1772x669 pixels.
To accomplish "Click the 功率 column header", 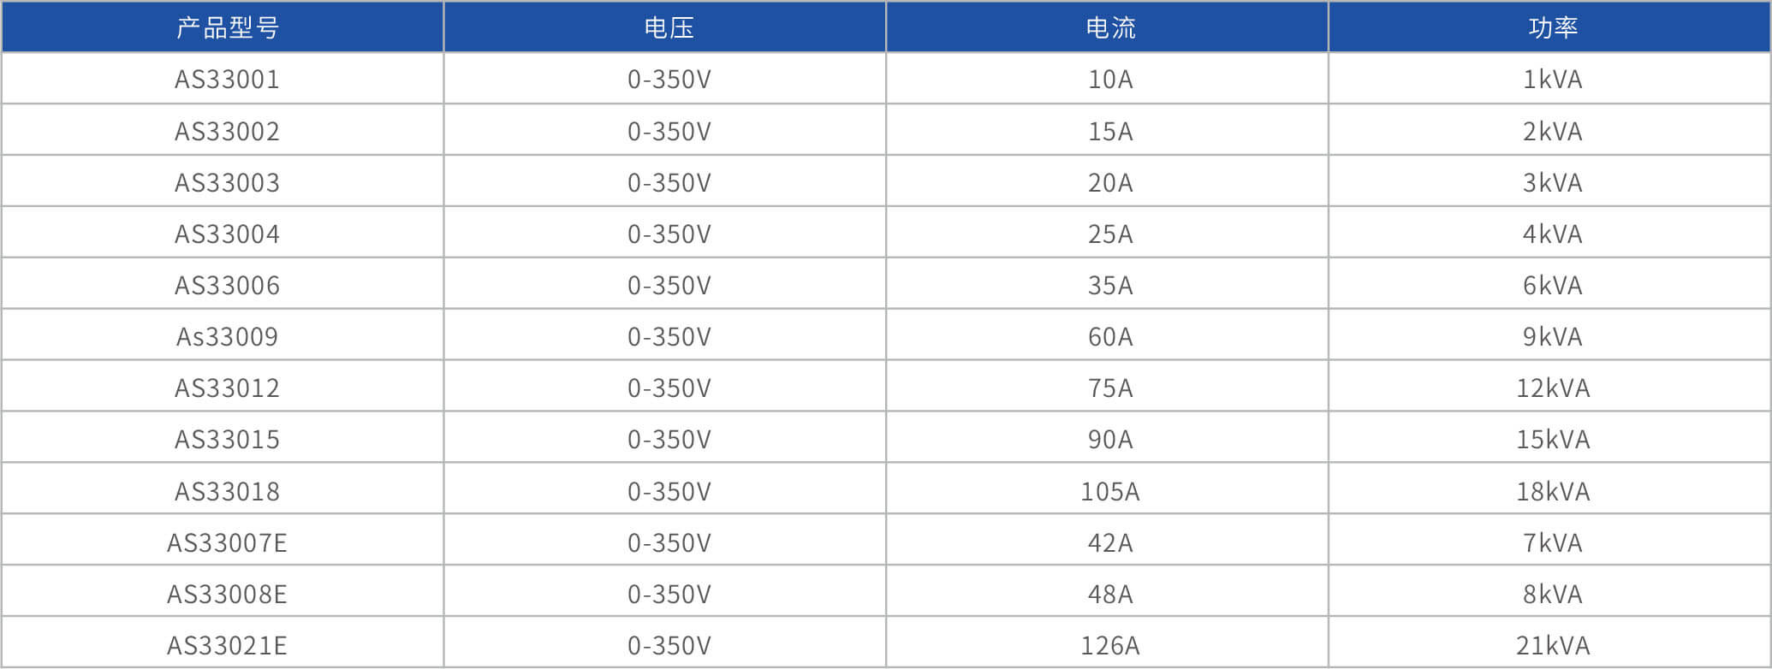I will pyautogui.click(x=1552, y=27).
